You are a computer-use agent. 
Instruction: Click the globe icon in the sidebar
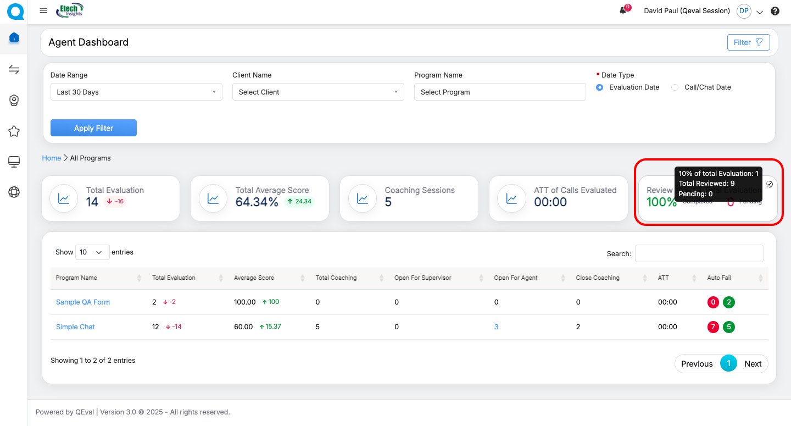tap(14, 192)
